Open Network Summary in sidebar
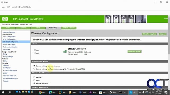This screenshot has width=170, height=95. tap(9, 32)
